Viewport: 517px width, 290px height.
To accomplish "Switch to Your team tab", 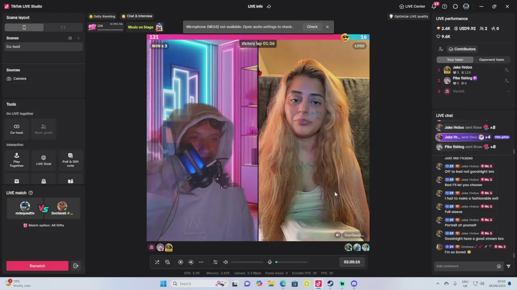I will pyautogui.click(x=455, y=60).
